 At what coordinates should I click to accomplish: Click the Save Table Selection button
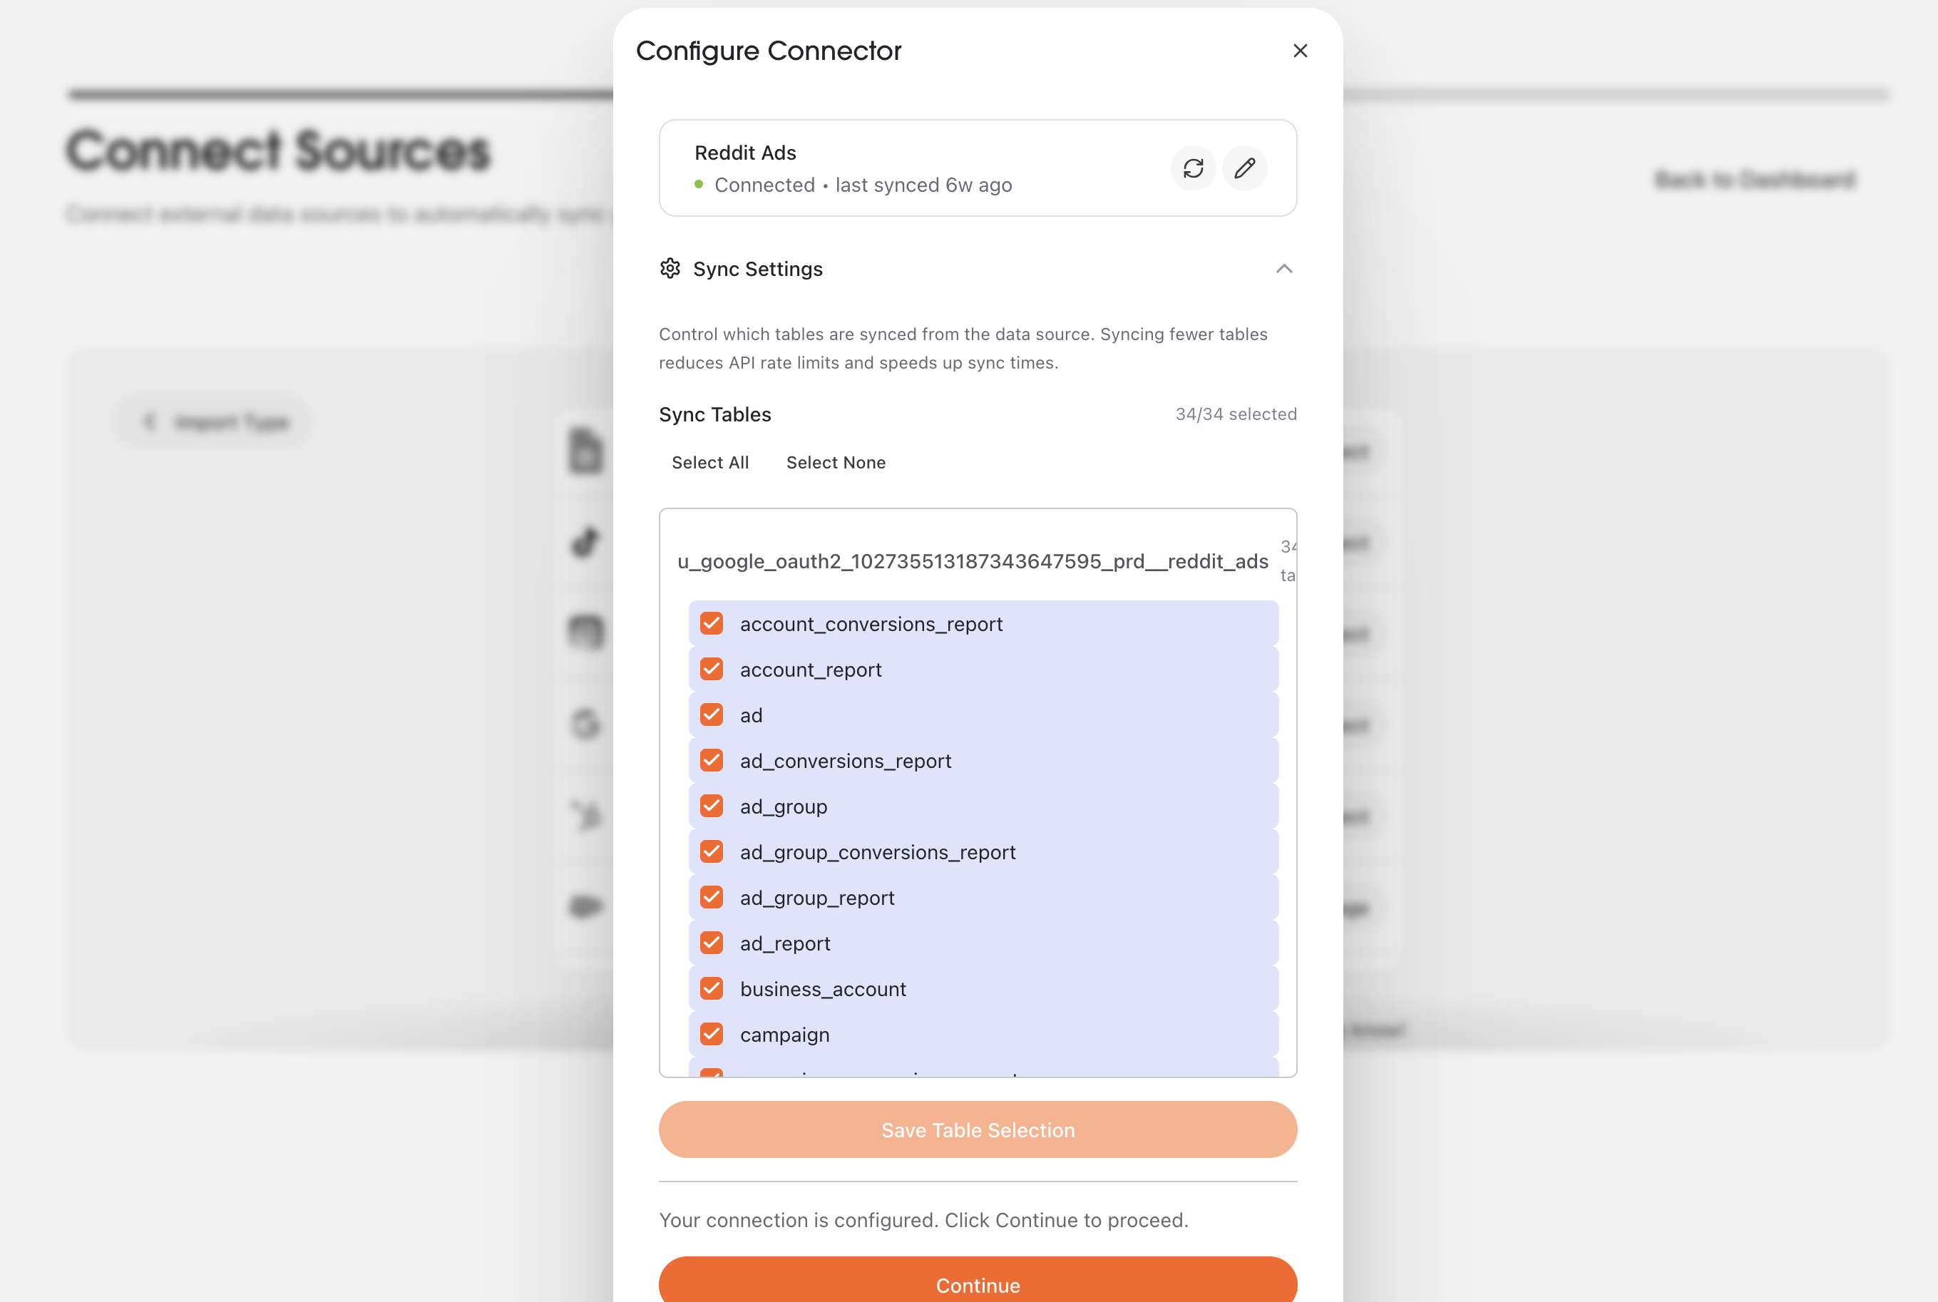click(x=978, y=1129)
